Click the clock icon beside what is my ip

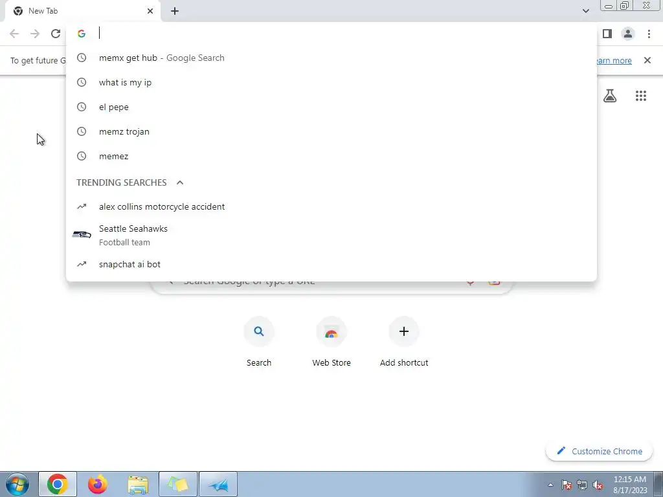coord(82,82)
